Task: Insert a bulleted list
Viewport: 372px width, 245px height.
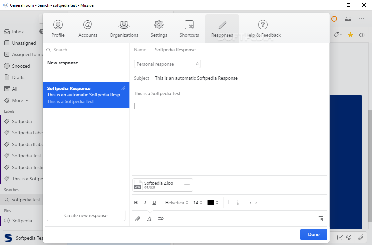Action: click(230, 202)
